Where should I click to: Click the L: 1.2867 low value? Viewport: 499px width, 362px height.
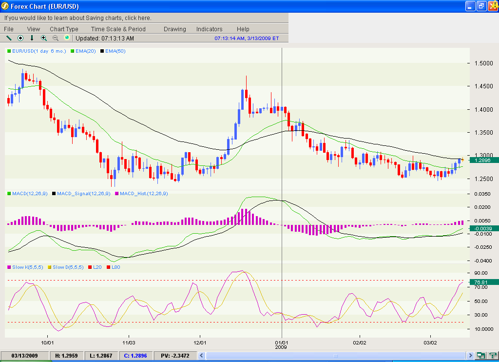(x=101, y=356)
